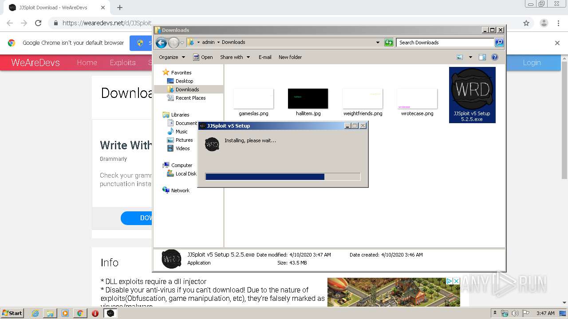Click Open in the Explorer toolbar
This screenshot has height=319, width=568.
coord(203,57)
